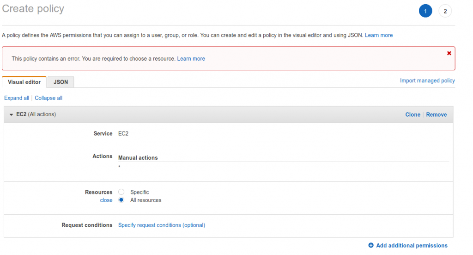Click close link under Resources
This screenshot has width=473, height=255.
point(106,200)
